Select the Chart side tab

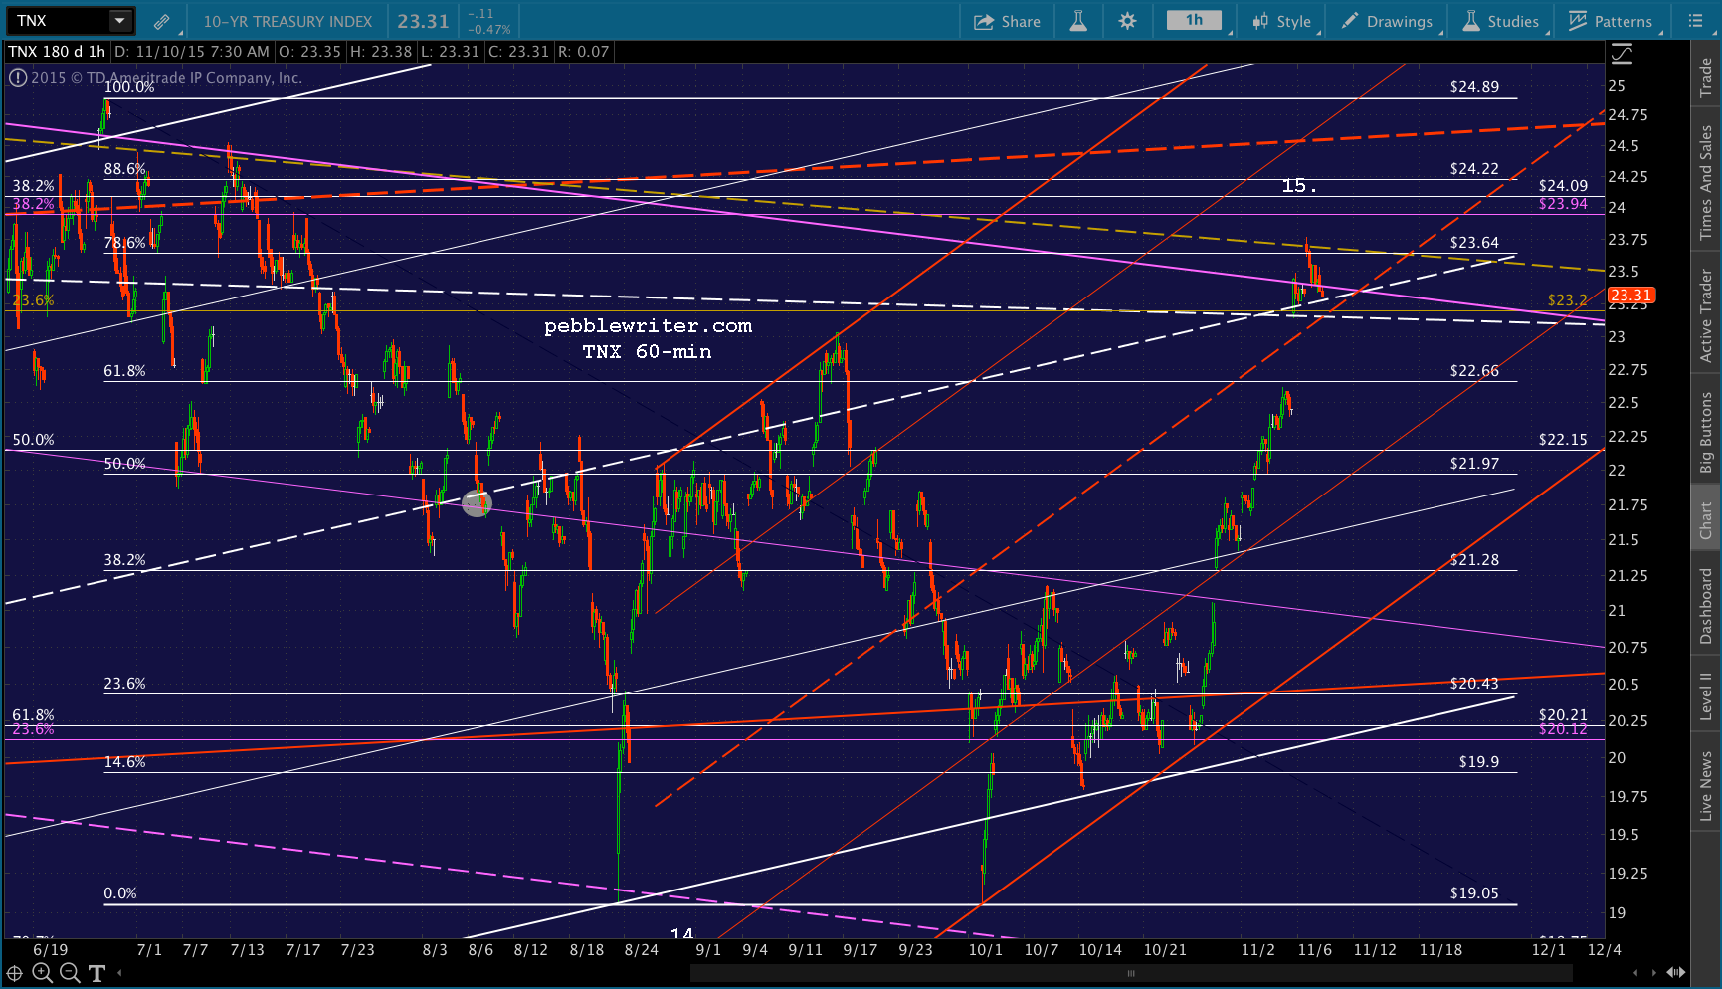click(1706, 520)
